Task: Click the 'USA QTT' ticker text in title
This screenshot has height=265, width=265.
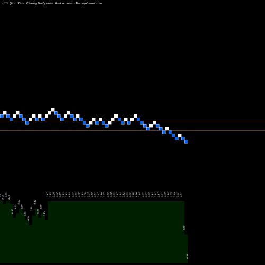Action: click(10, 3)
